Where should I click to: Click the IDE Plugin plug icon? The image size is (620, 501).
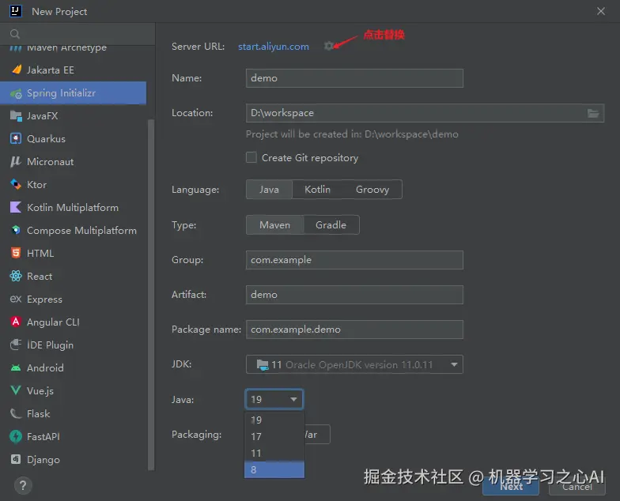tap(16, 345)
